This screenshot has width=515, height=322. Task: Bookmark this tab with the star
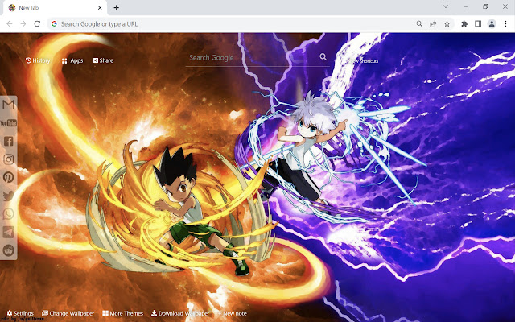447,23
